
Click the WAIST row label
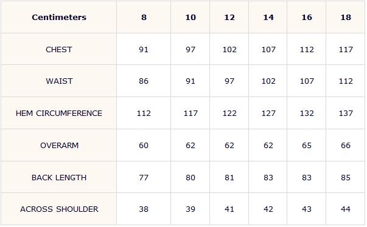coord(59,81)
